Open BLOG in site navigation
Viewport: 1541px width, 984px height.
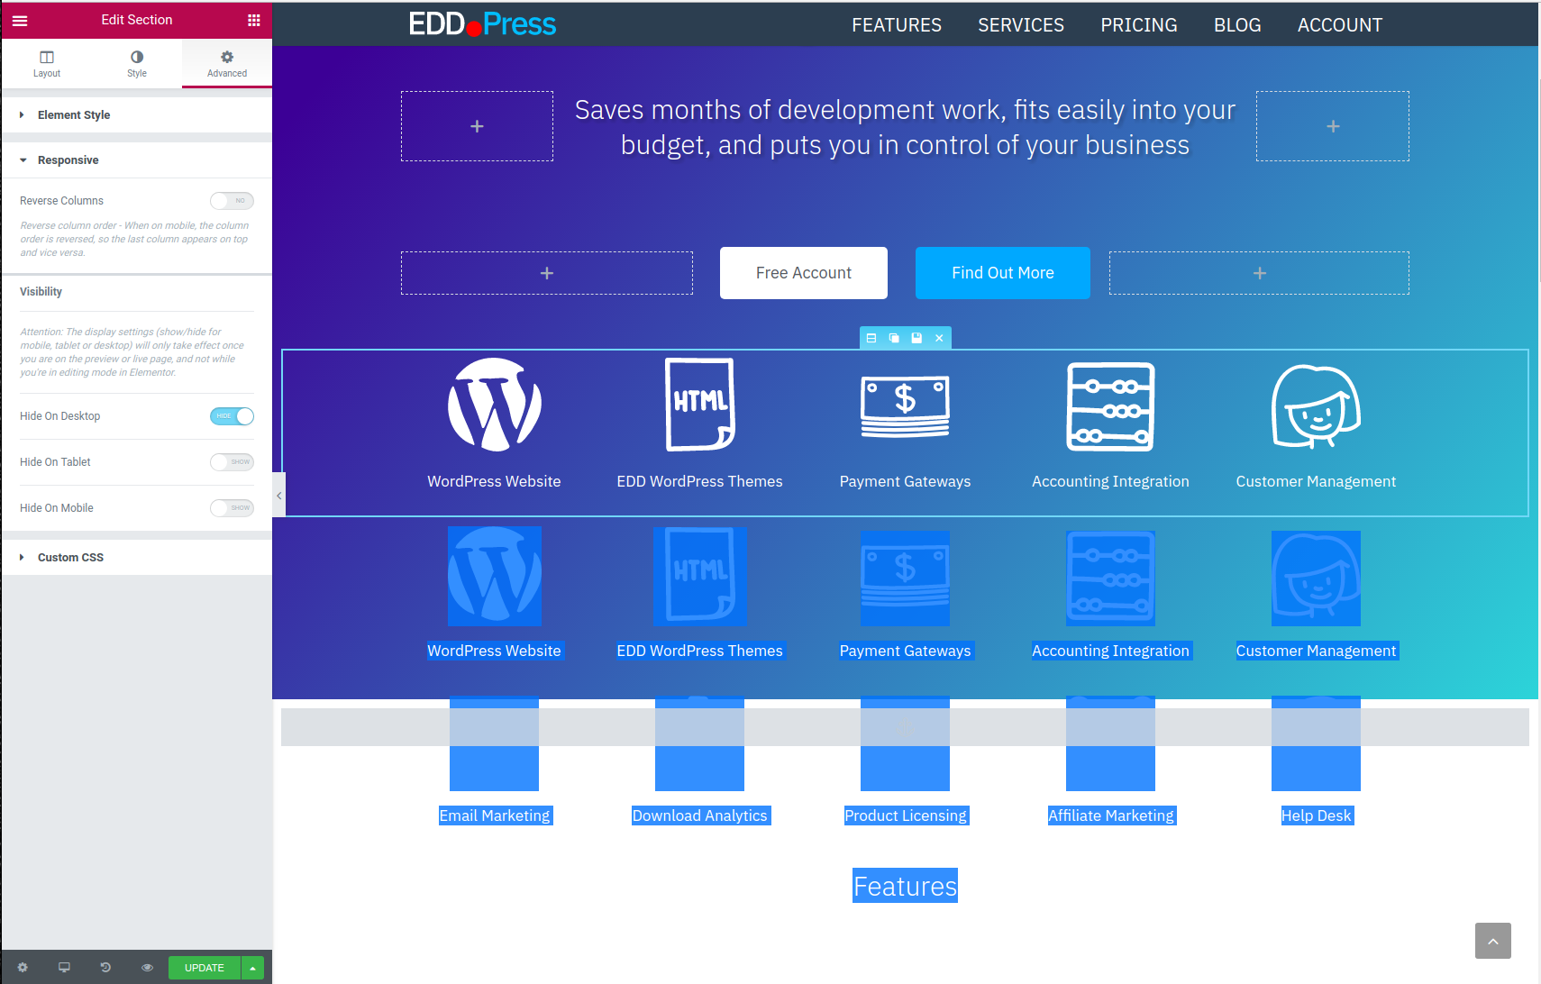pyautogui.click(x=1237, y=25)
